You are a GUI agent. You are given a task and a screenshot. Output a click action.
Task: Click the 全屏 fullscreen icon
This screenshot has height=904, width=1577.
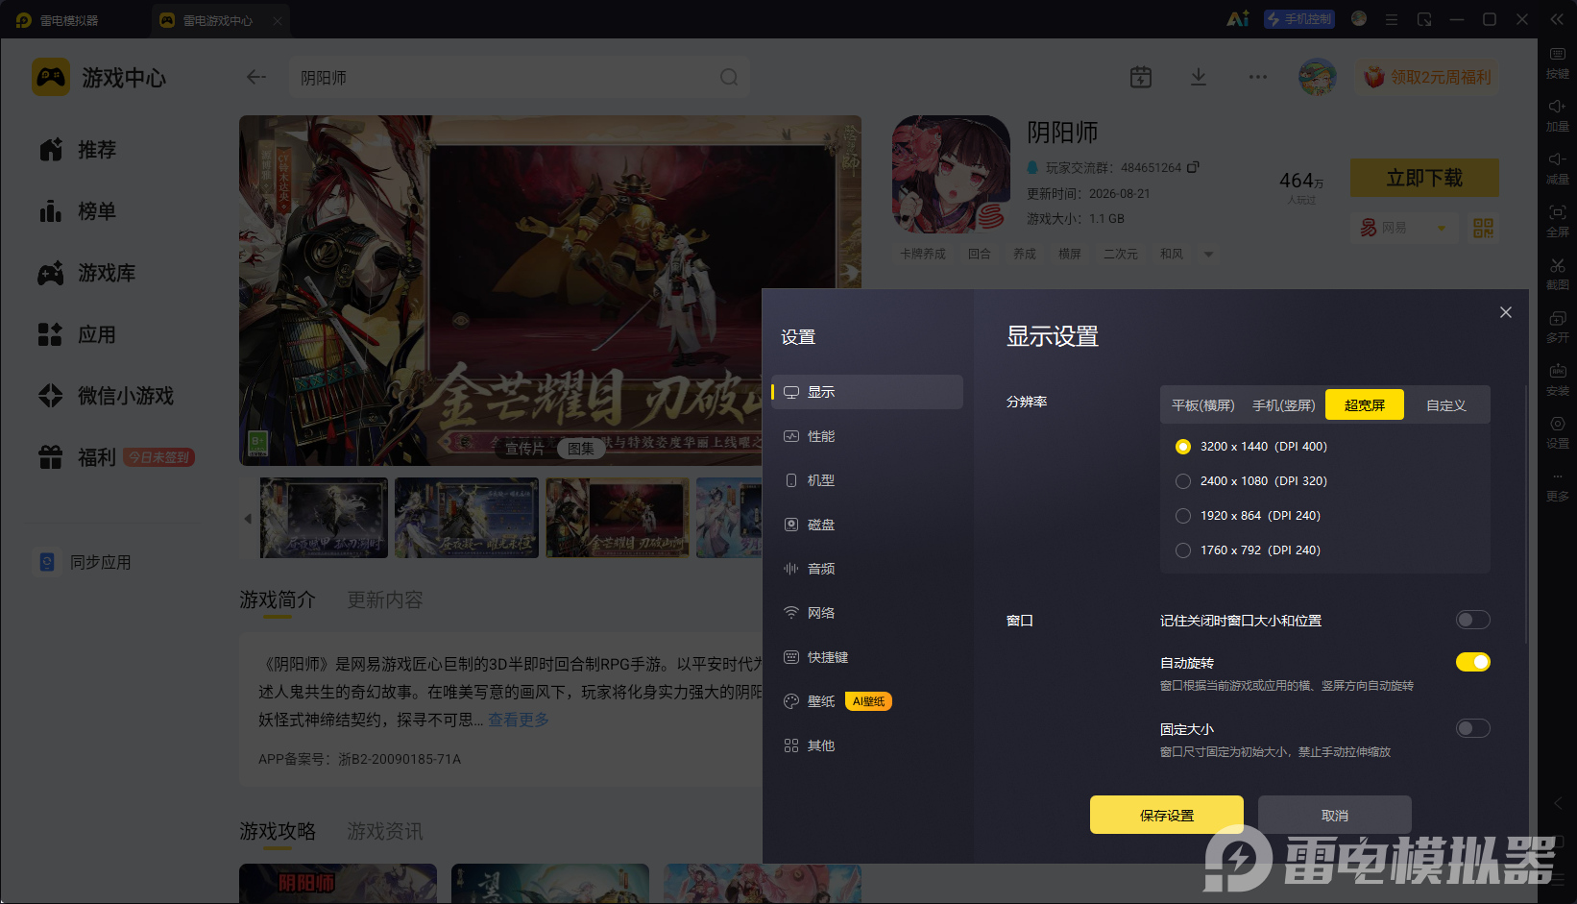[x=1558, y=222]
